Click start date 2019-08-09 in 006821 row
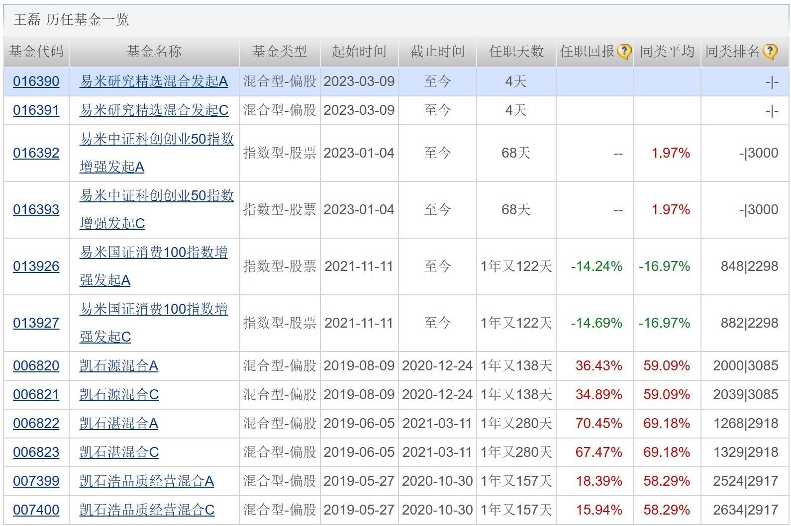The image size is (791, 526). (x=359, y=395)
